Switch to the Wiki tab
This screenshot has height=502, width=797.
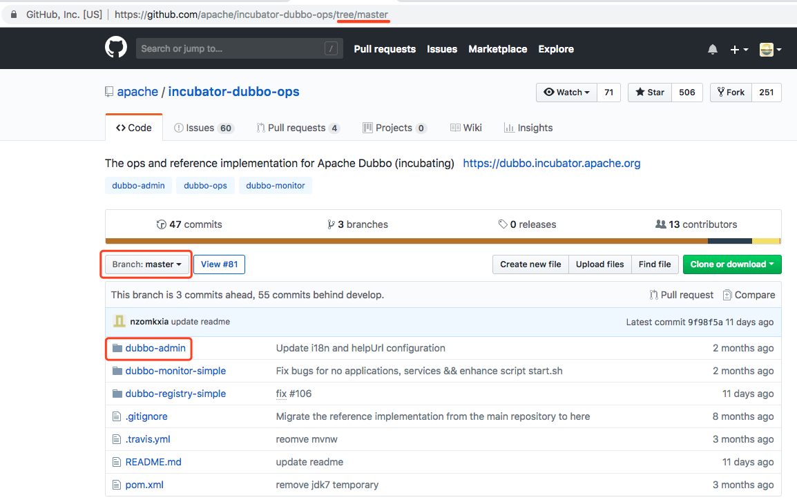coord(466,128)
